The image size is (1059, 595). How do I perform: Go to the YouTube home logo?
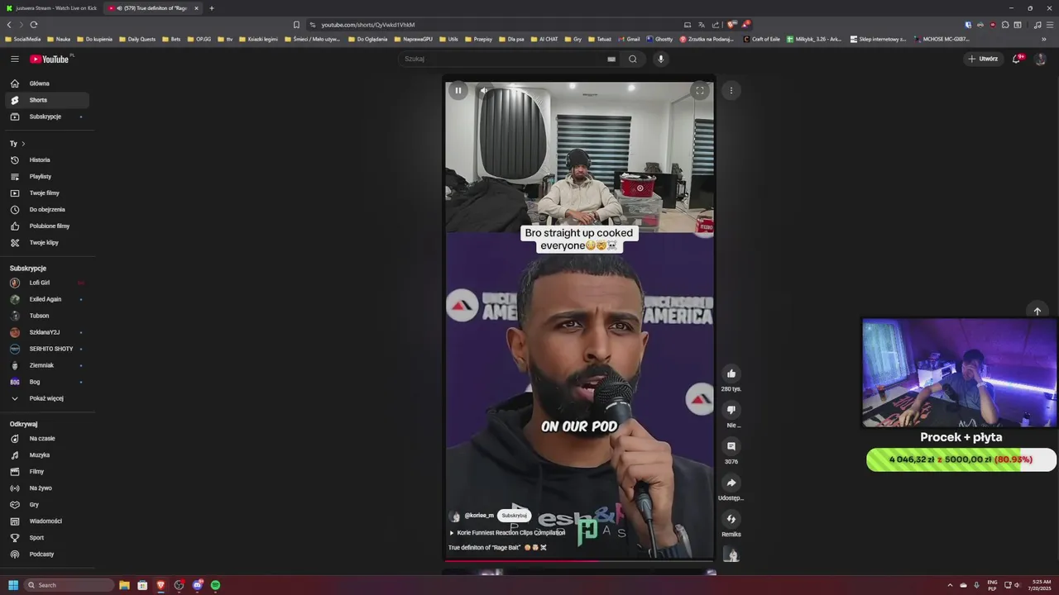pos(51,59)
